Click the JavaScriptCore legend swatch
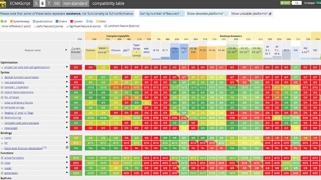This screenshot has height=180, width=321. click(34, 21)
